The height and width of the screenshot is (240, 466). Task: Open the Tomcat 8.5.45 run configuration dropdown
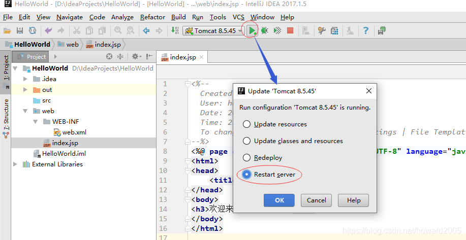(213, 30)
